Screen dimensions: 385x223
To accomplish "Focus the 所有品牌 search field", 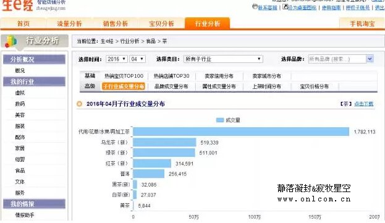I will (337, 59).
